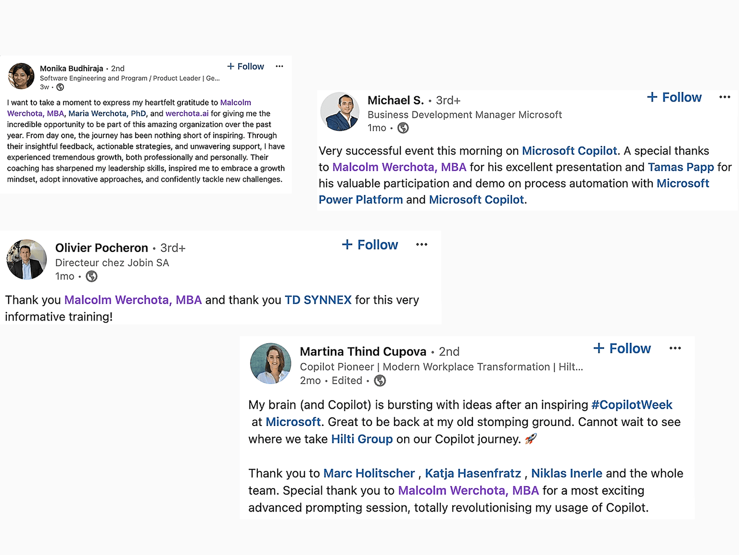
Task: Open Monika Budhiraja's profile photo
Action: [21, 76]
